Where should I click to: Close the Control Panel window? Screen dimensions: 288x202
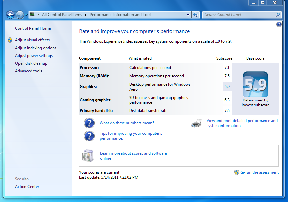tap(275, 3)
